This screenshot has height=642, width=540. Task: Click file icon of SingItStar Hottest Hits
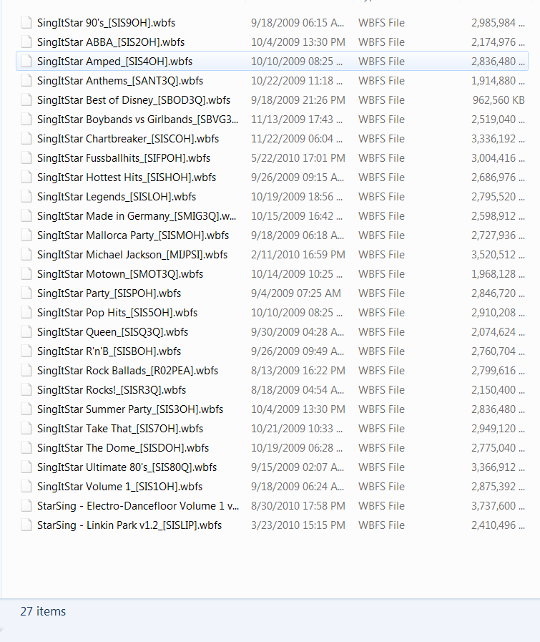point(26,177)
